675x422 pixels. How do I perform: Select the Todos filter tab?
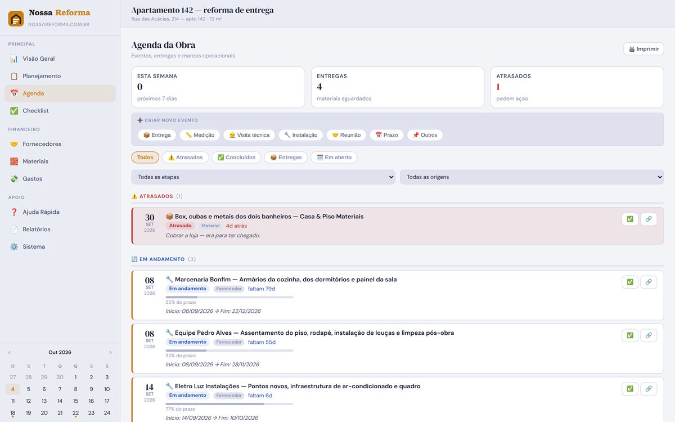[x=145, y=158]
